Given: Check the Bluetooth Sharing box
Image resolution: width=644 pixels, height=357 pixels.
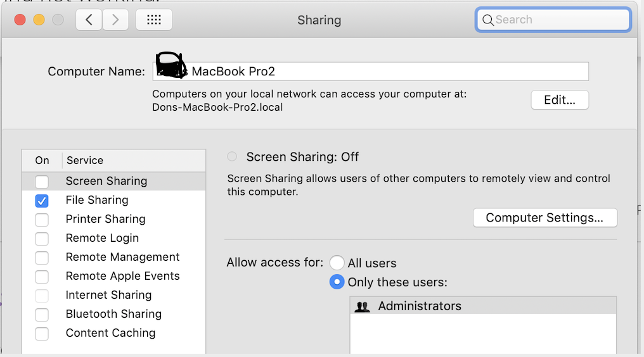Looking at the screenshot, I should coord(42,315).
